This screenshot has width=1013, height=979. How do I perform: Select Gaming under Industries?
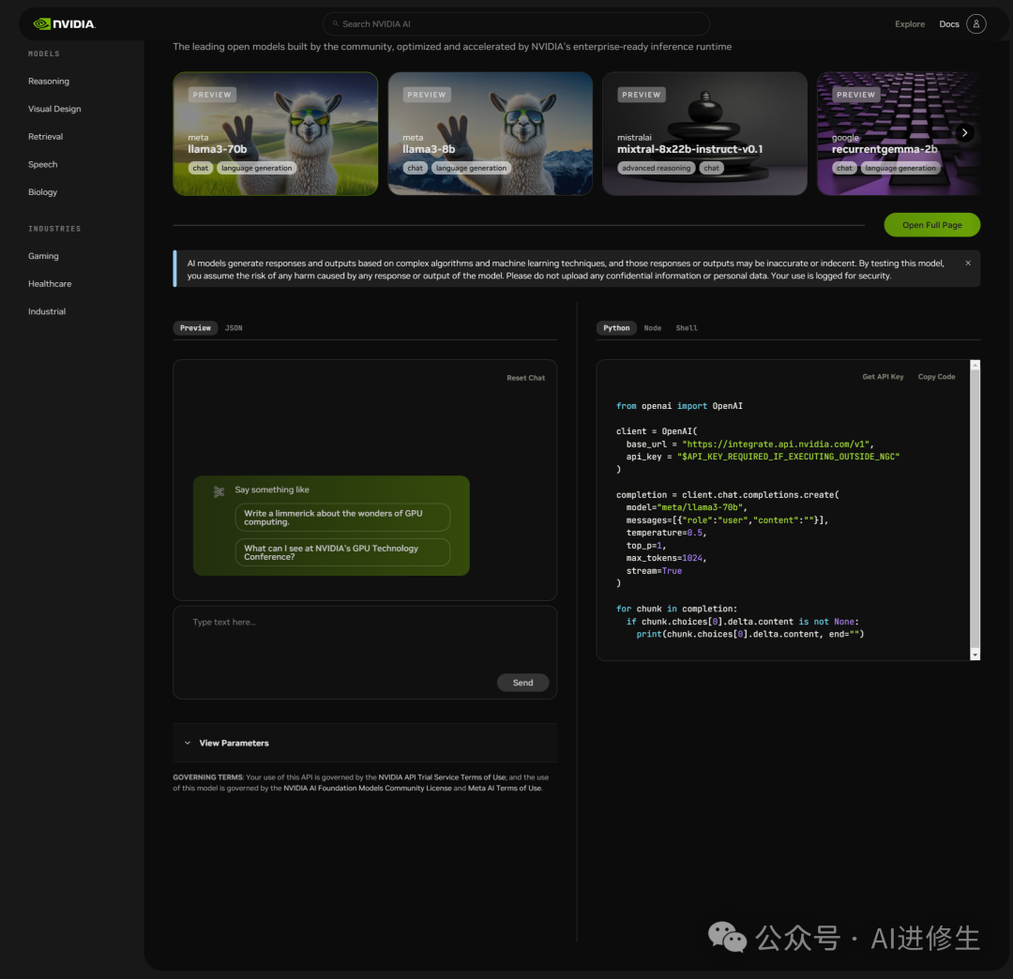43,256
